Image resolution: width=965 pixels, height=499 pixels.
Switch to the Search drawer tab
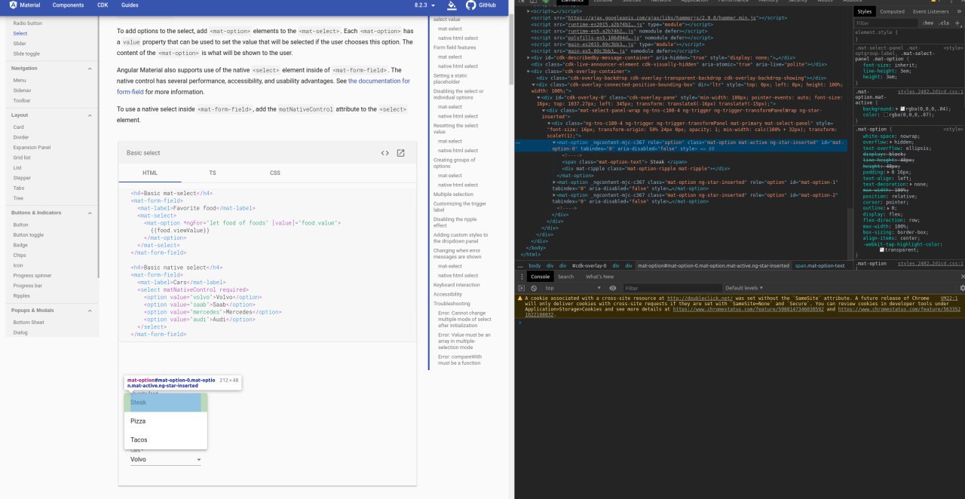pos(565,277)
